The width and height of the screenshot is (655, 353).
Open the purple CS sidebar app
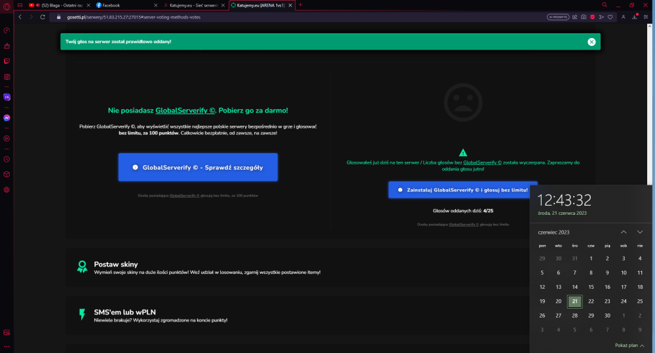click(7, 97)
